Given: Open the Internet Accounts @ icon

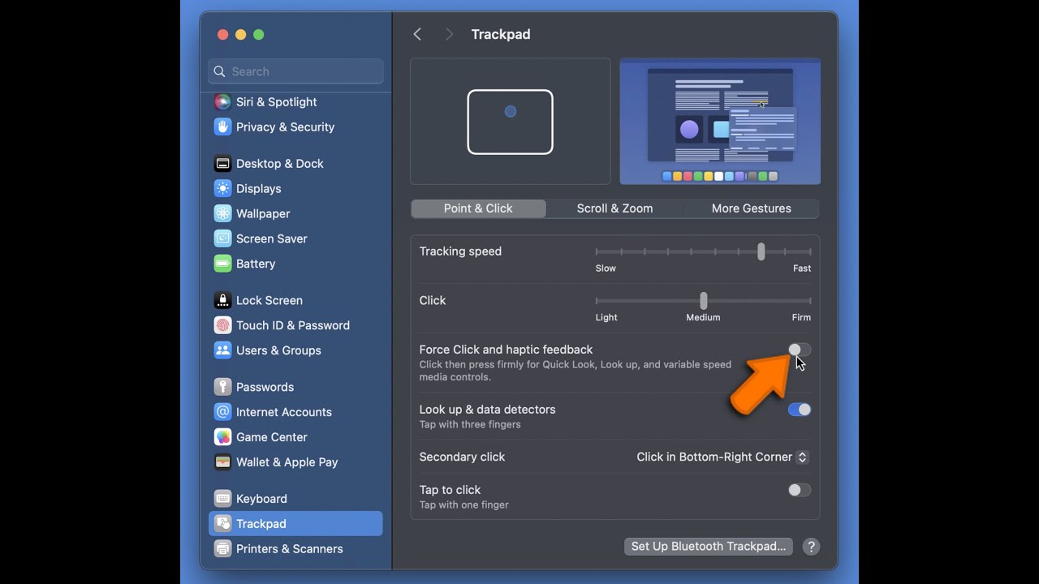Looking at the screenshot, I should click(222, 413).
